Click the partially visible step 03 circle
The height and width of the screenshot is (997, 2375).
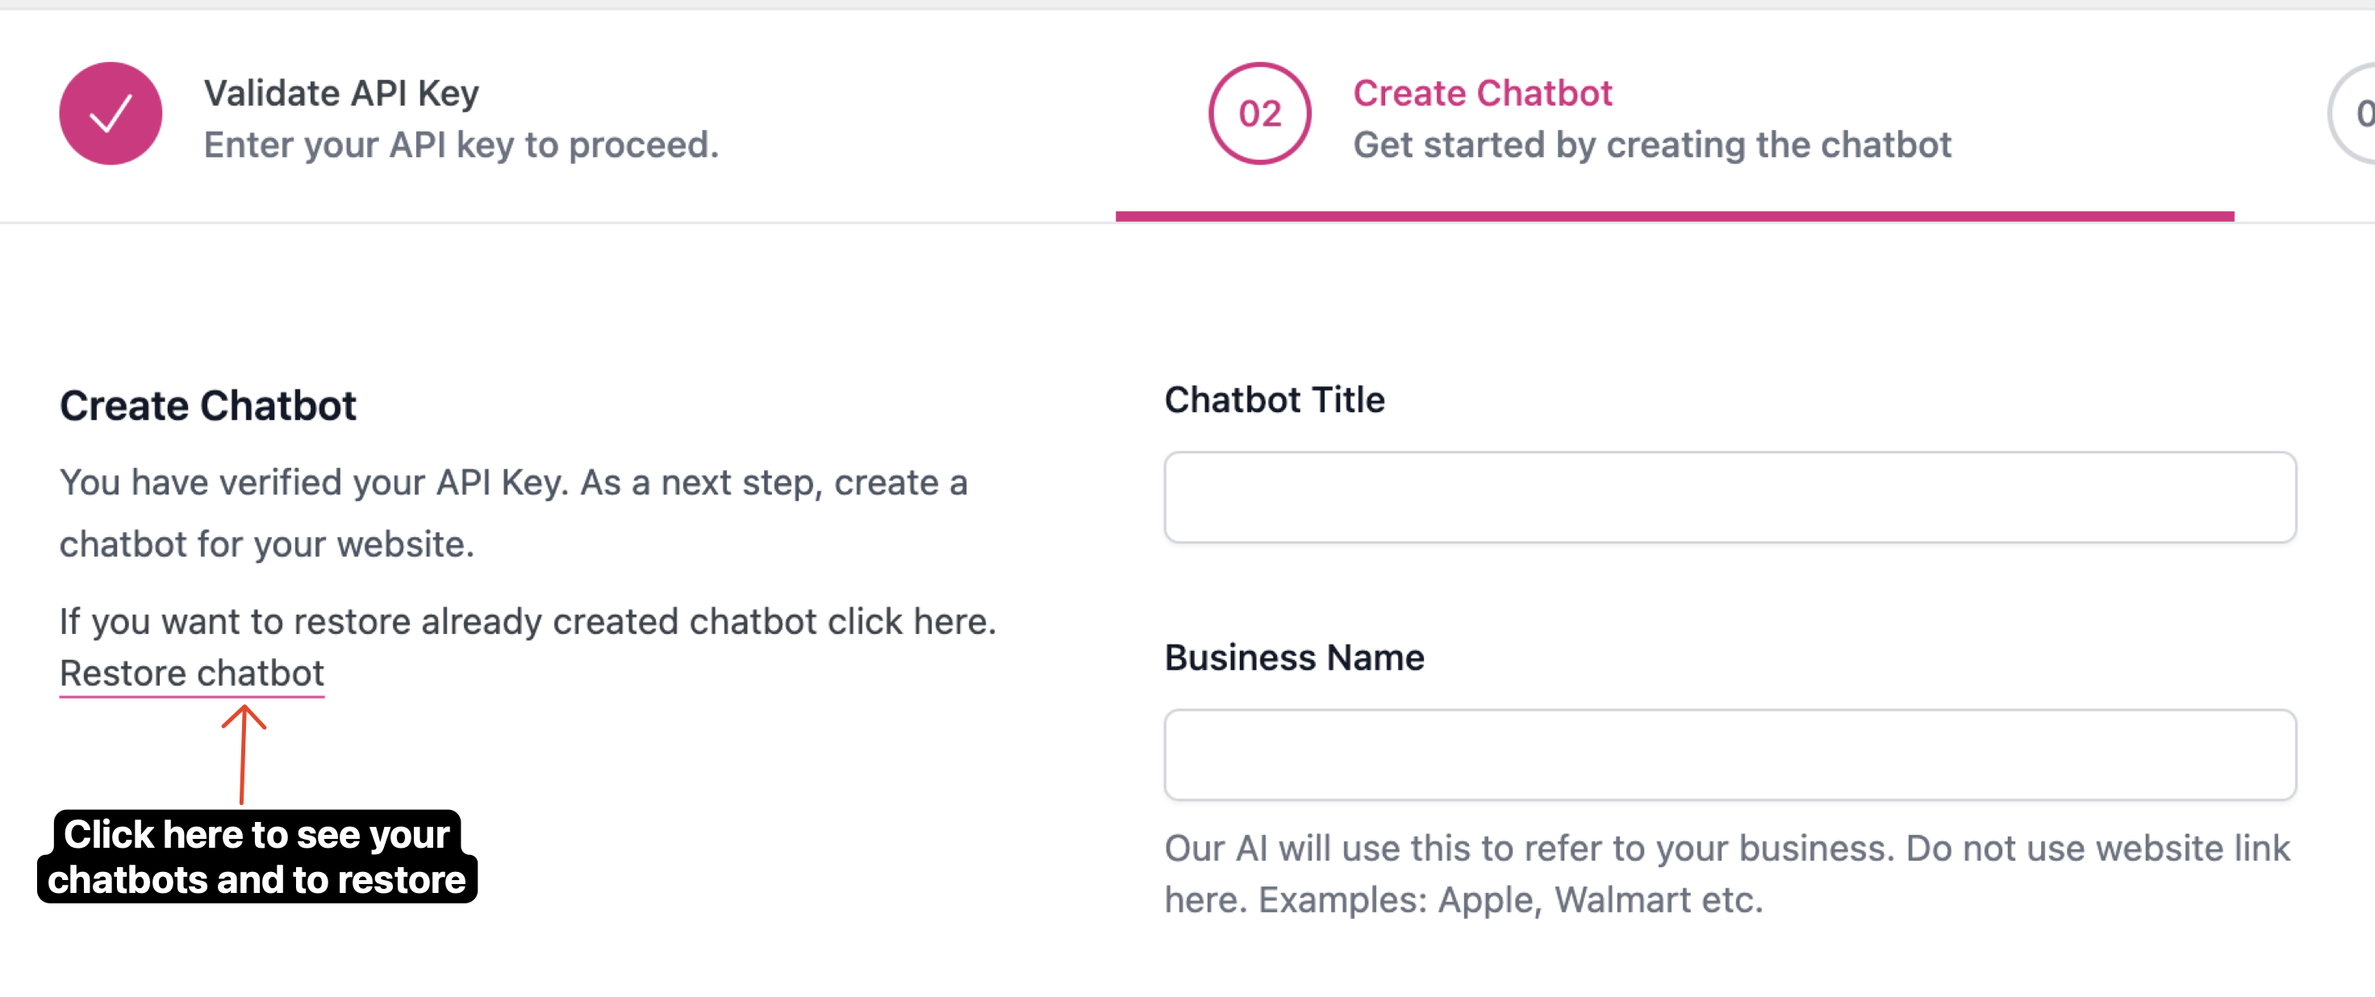tap(2360, 114)
